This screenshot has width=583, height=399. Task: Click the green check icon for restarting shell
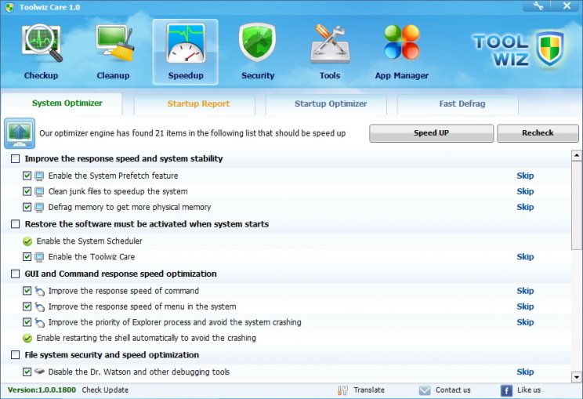27,339
